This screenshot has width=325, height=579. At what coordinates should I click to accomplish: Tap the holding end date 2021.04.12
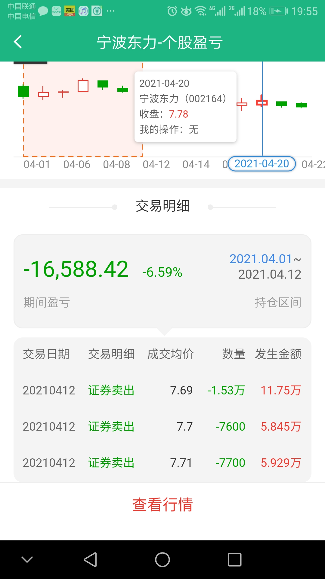pos(270,274)
